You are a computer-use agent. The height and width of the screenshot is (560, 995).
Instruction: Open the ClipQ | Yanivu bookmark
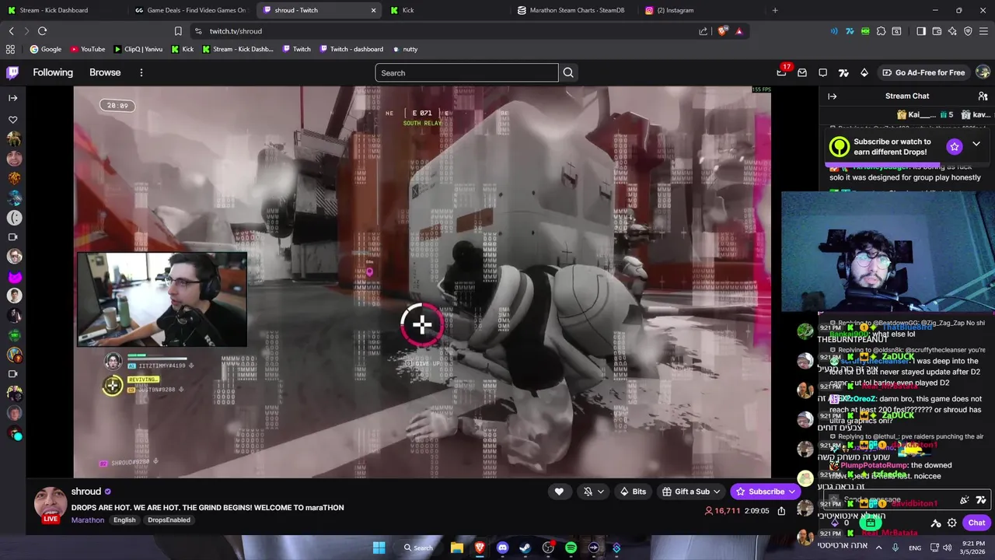[x=138, y=49]
